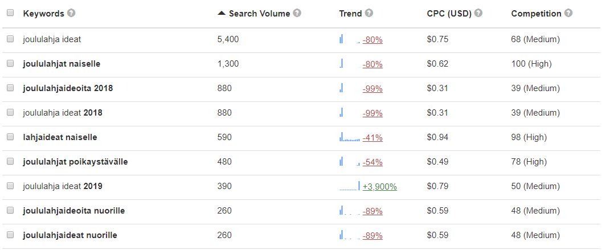Tick the joululahjaideat nuorille checkbox
The height and width of the screenshot is (250, 602).
click(x=10, y=235)
